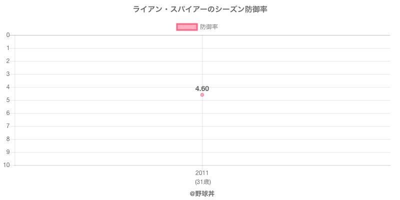
Task: Click the @野球丼 credit text
Action: coord(202,194)
